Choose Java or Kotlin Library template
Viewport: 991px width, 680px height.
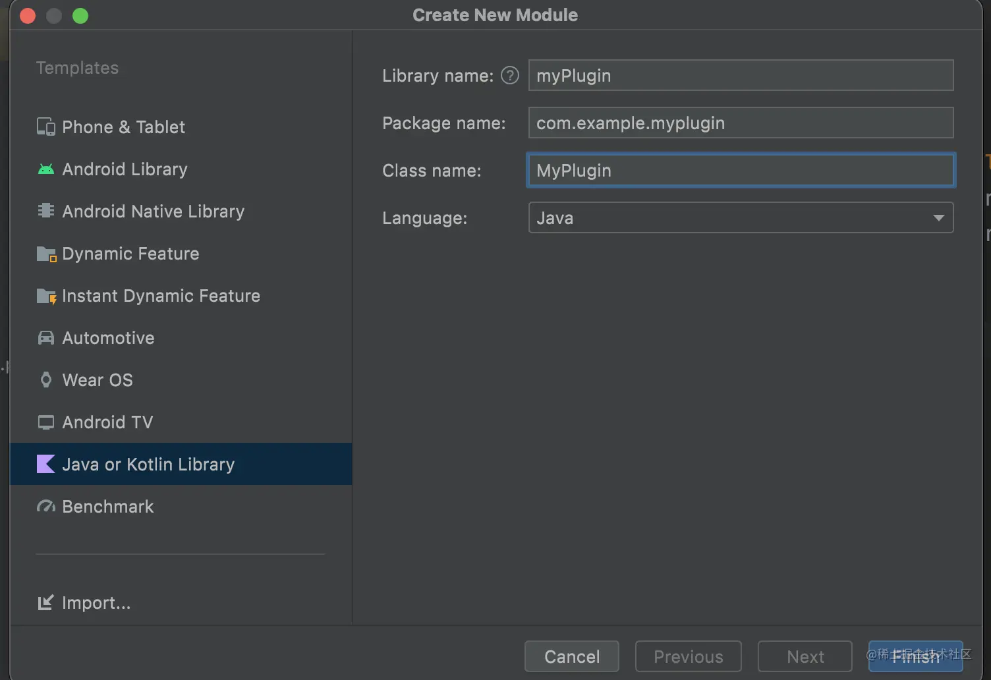[x=148, y=465]
